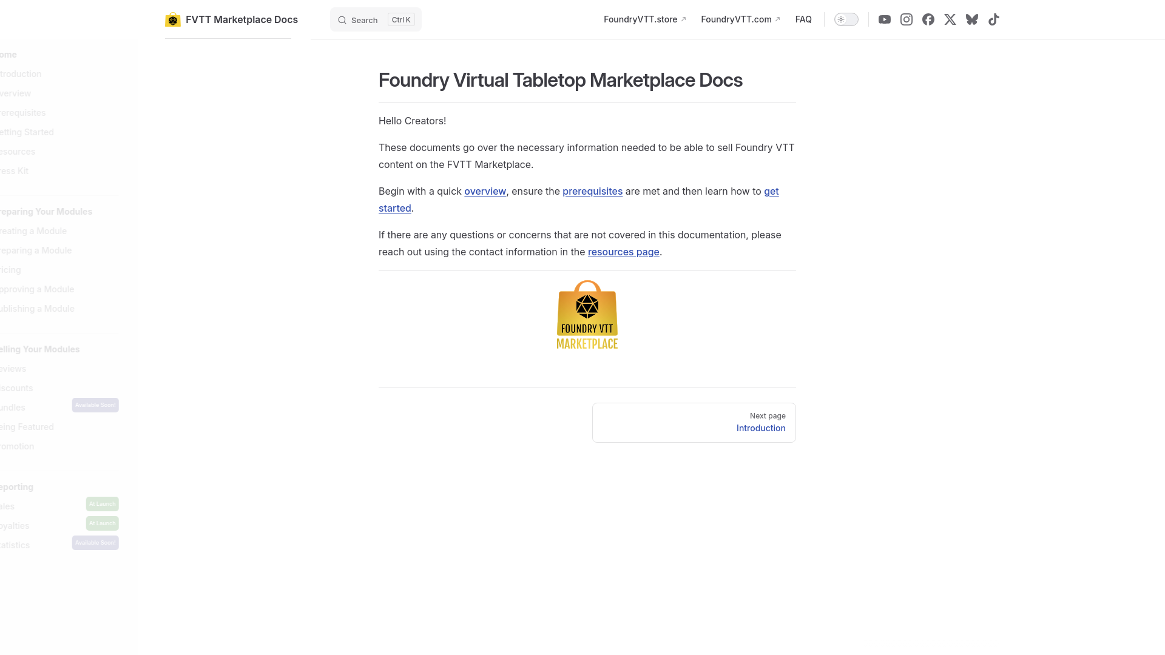This screenshot has height=655, width=1165.
Task: Open the Press Kit sidebar item
Action: pyautogui.click(x=14, y=171)
